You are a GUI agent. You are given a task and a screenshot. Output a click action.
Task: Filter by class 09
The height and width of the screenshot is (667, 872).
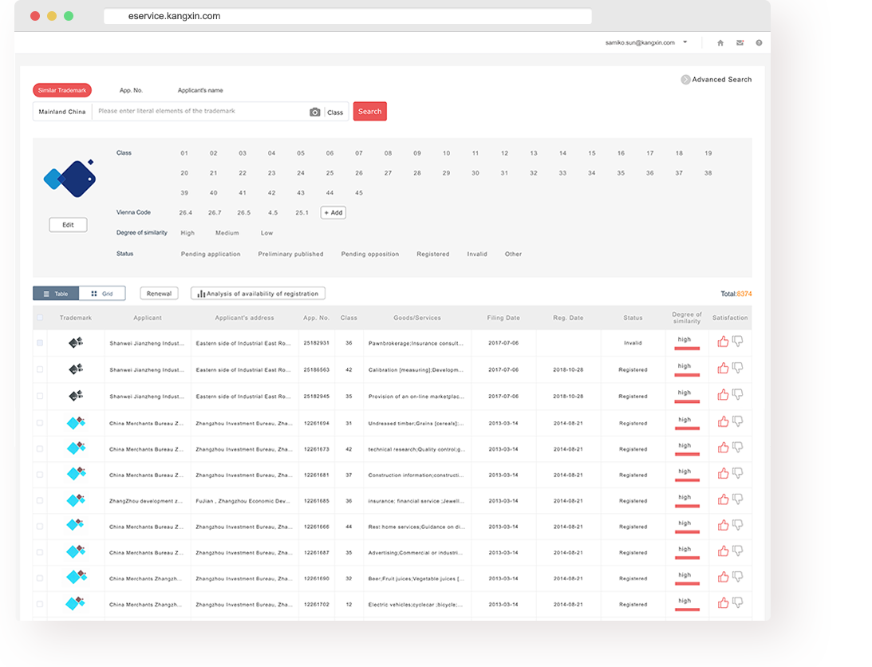point(417,153)
